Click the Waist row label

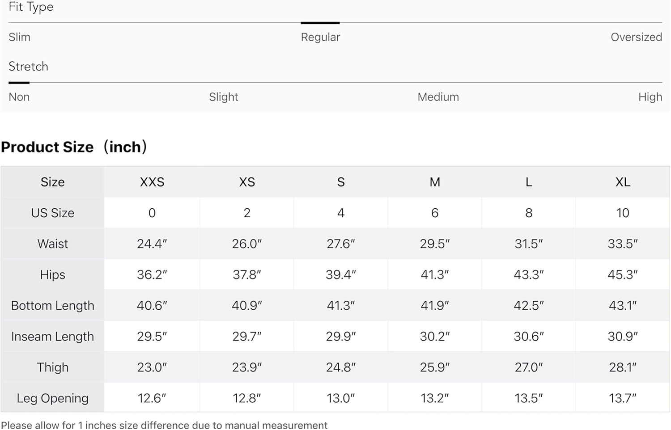[53, 244]
